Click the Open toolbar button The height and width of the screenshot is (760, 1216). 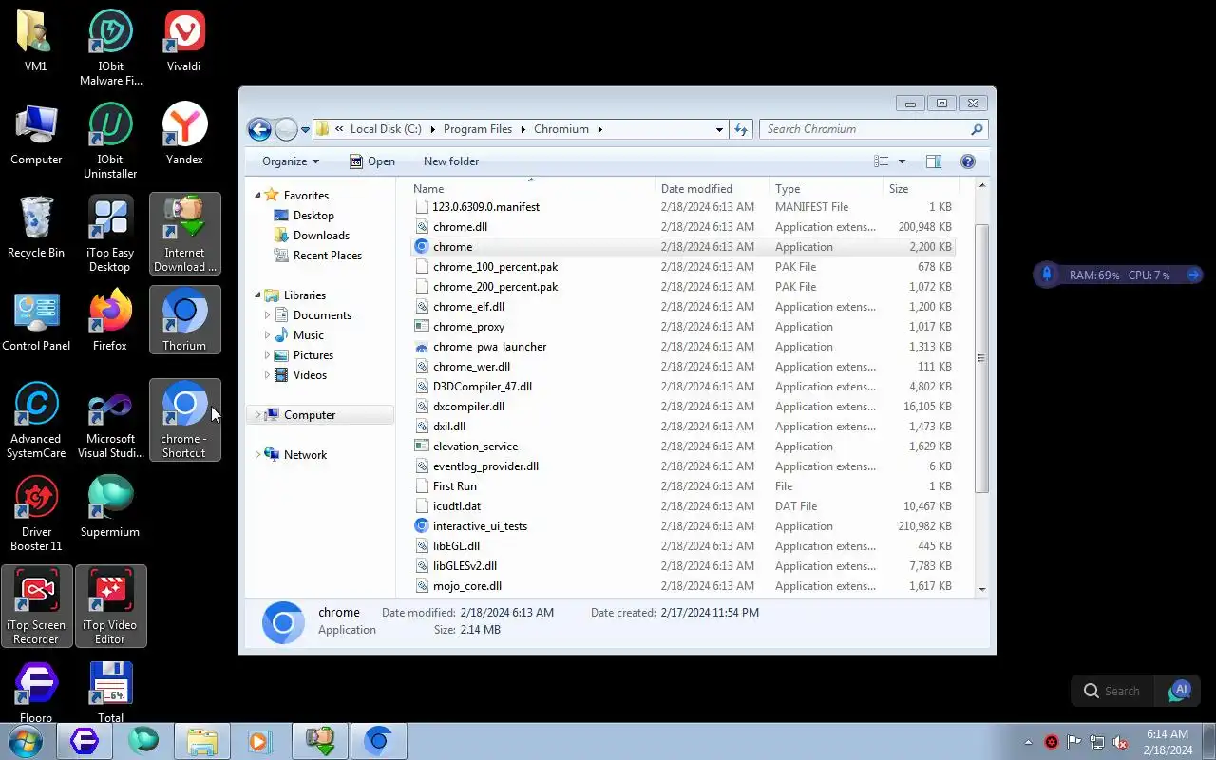click(x=372, y=161)
